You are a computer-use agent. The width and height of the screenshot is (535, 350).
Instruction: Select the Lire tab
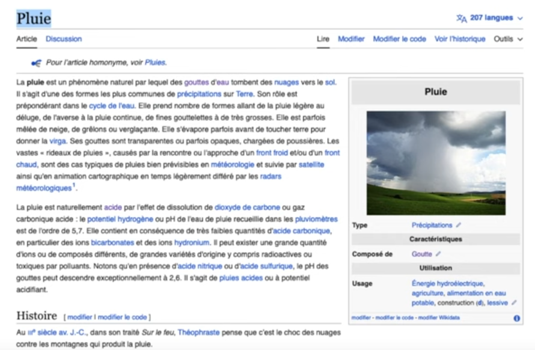(x=323, y=39)
